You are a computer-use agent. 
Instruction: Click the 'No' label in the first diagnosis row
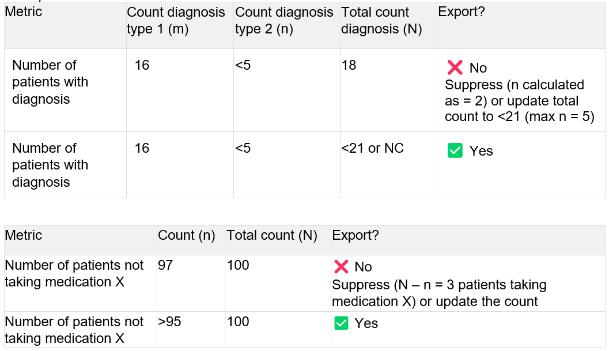[x=478, y=68]
